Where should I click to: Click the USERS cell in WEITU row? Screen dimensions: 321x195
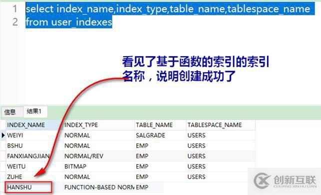click(x=221, y=167)
